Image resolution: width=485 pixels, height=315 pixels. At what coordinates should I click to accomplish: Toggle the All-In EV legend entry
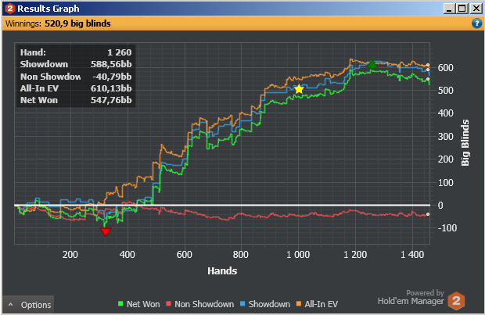click(x=317, y=304)
